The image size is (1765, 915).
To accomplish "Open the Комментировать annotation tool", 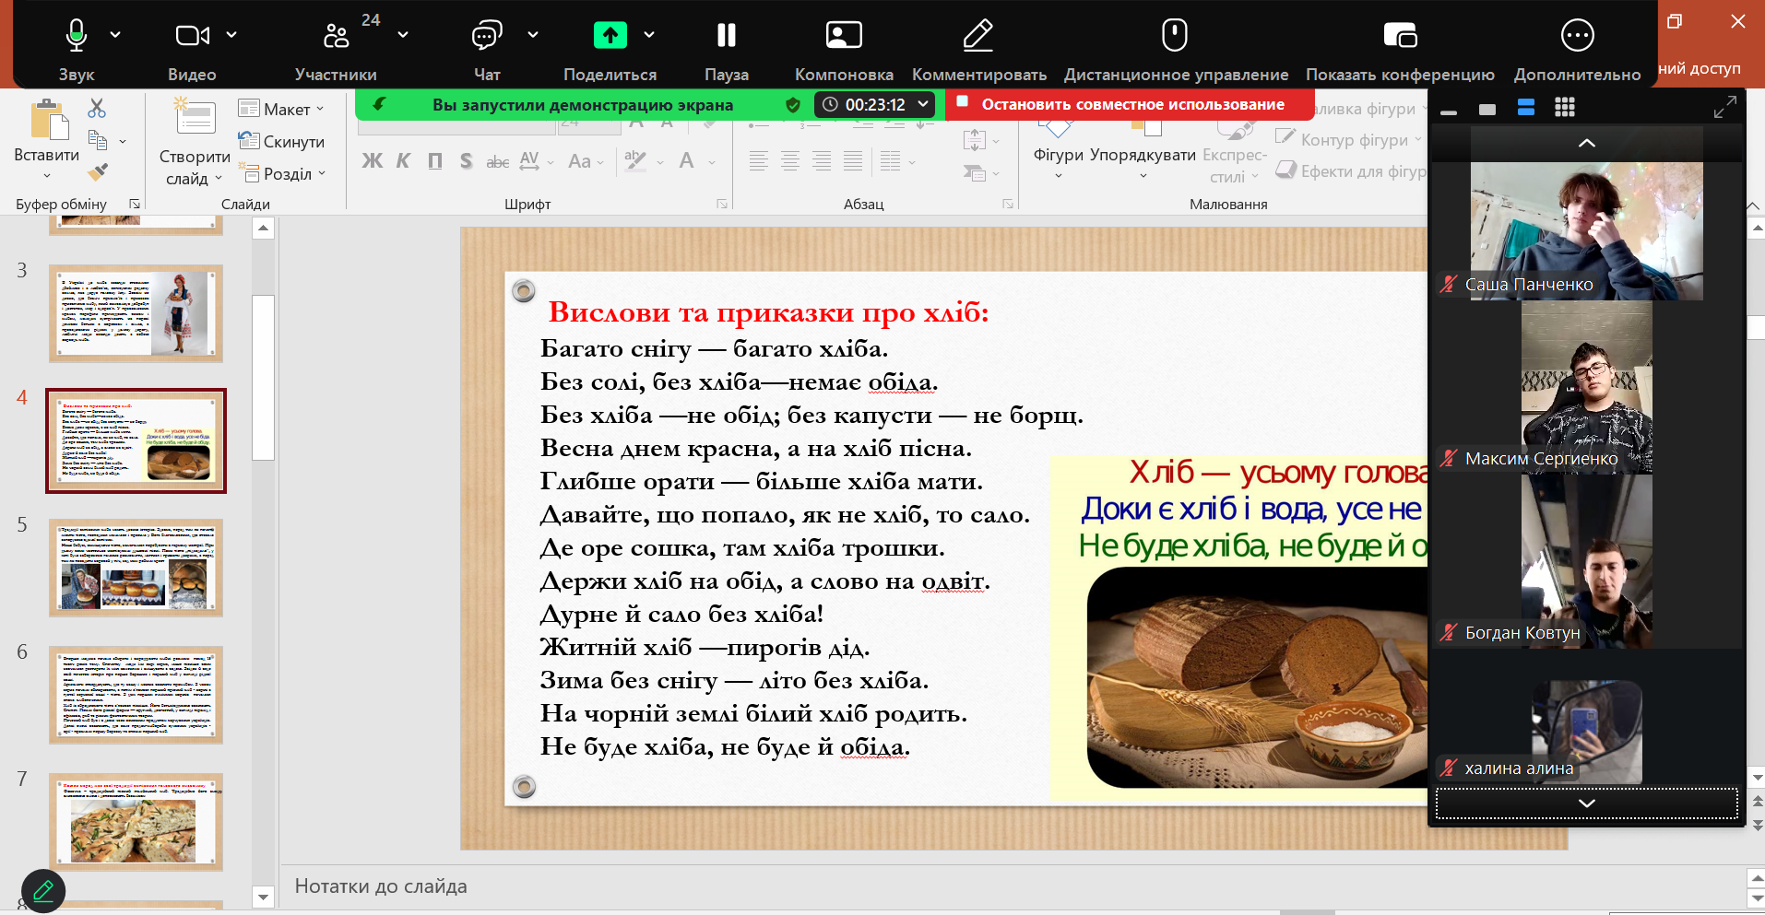I will click(x=978, y=36).
